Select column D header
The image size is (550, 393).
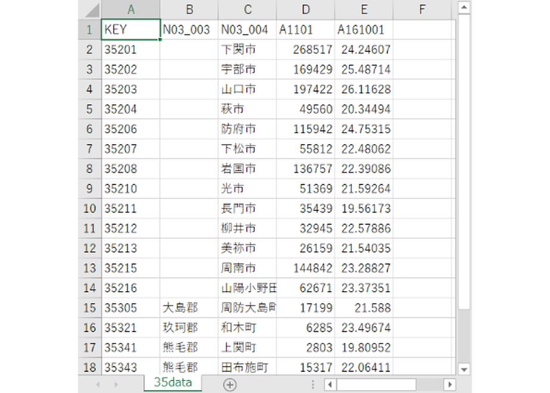coord(305,10)
